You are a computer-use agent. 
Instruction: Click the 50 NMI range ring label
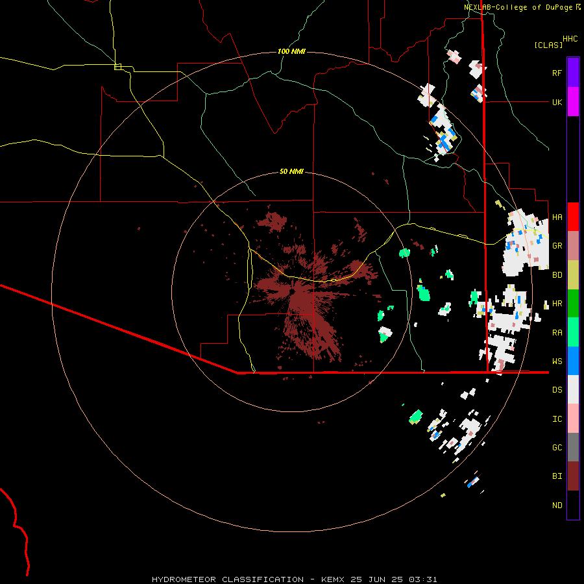point(291,171)
